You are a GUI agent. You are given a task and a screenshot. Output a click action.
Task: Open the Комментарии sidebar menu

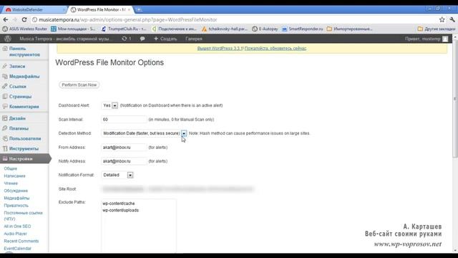tap(24, 107)
